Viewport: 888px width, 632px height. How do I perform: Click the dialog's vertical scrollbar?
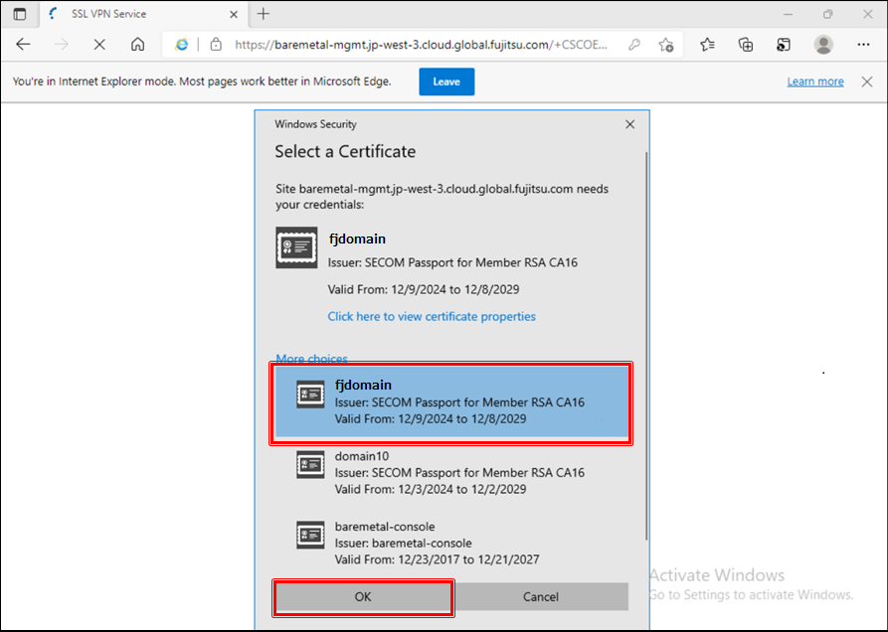(x=646, y=345)
